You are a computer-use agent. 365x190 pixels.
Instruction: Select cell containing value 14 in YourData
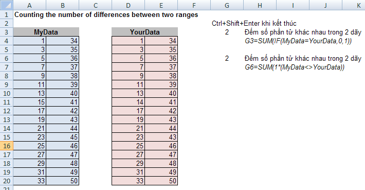pyautogui.click(x=128, y=102)
